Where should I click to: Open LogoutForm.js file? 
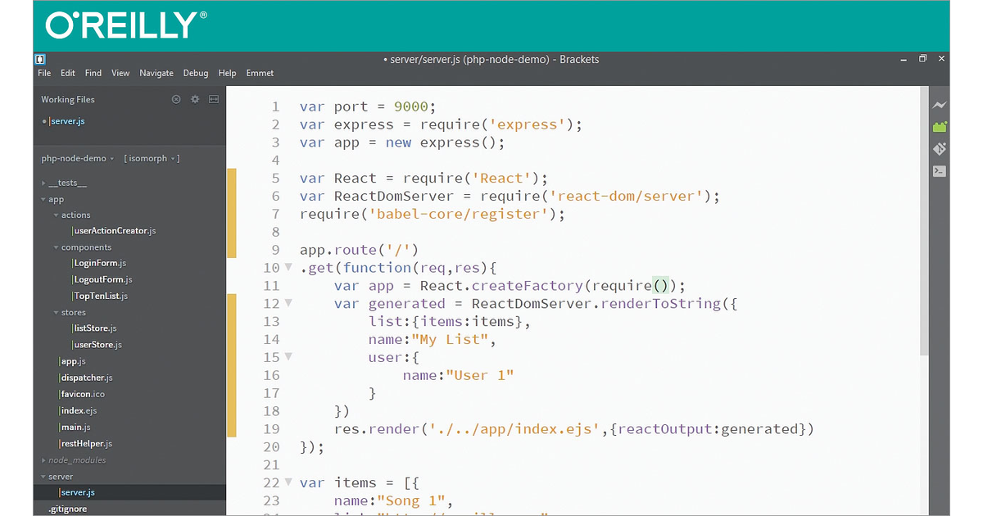[102, 279]
